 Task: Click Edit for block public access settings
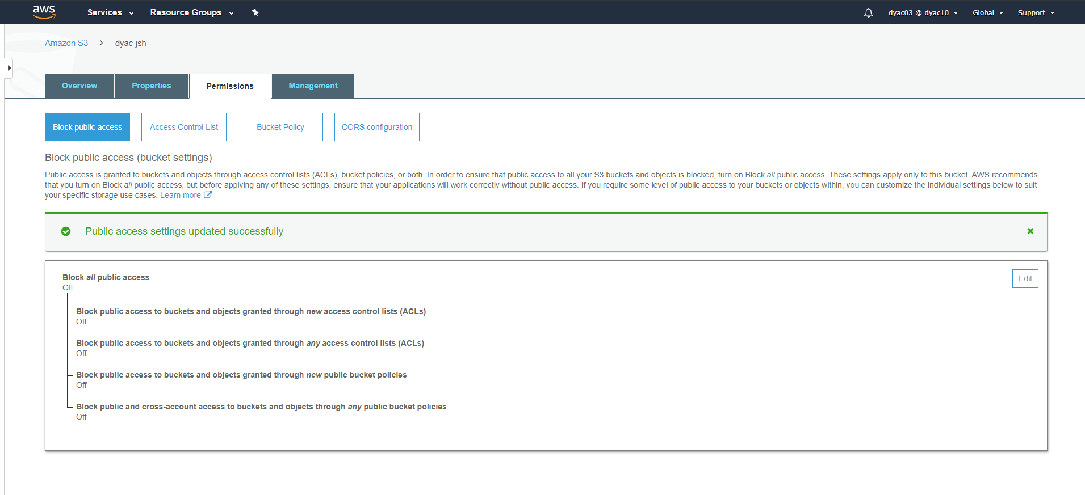1025,278
